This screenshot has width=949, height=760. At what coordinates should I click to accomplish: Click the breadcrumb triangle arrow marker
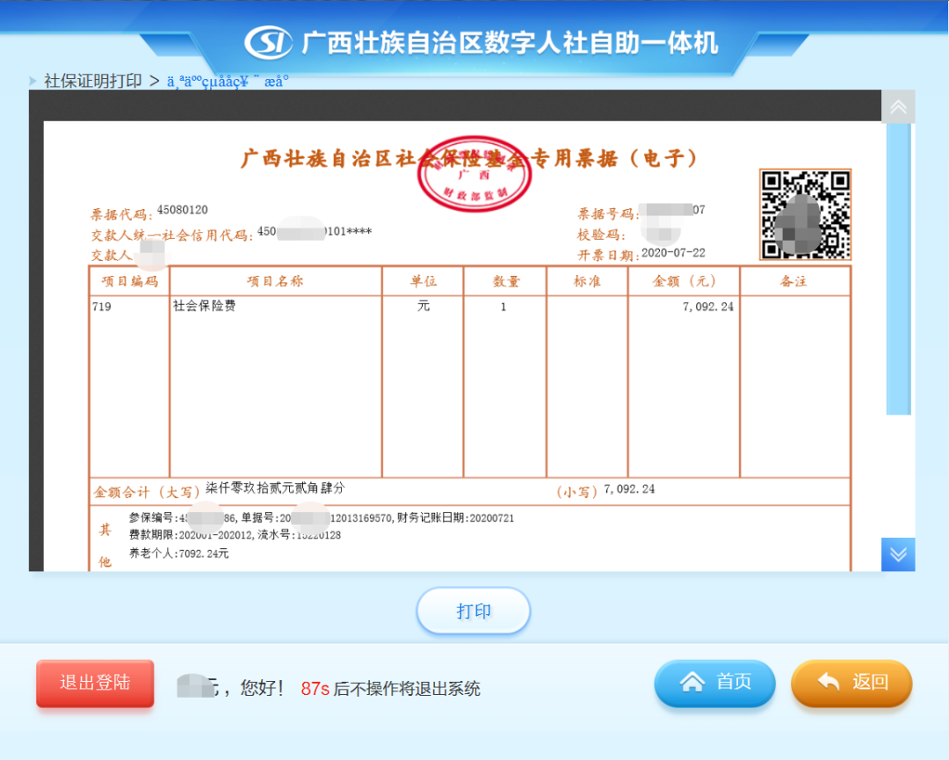[x=33, y=81]
